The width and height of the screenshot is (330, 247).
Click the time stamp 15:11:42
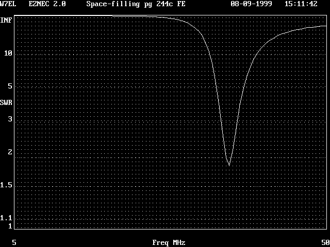click(x=301, y=4)
